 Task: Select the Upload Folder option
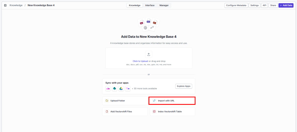pyautogui.click(x=125, y=101)
